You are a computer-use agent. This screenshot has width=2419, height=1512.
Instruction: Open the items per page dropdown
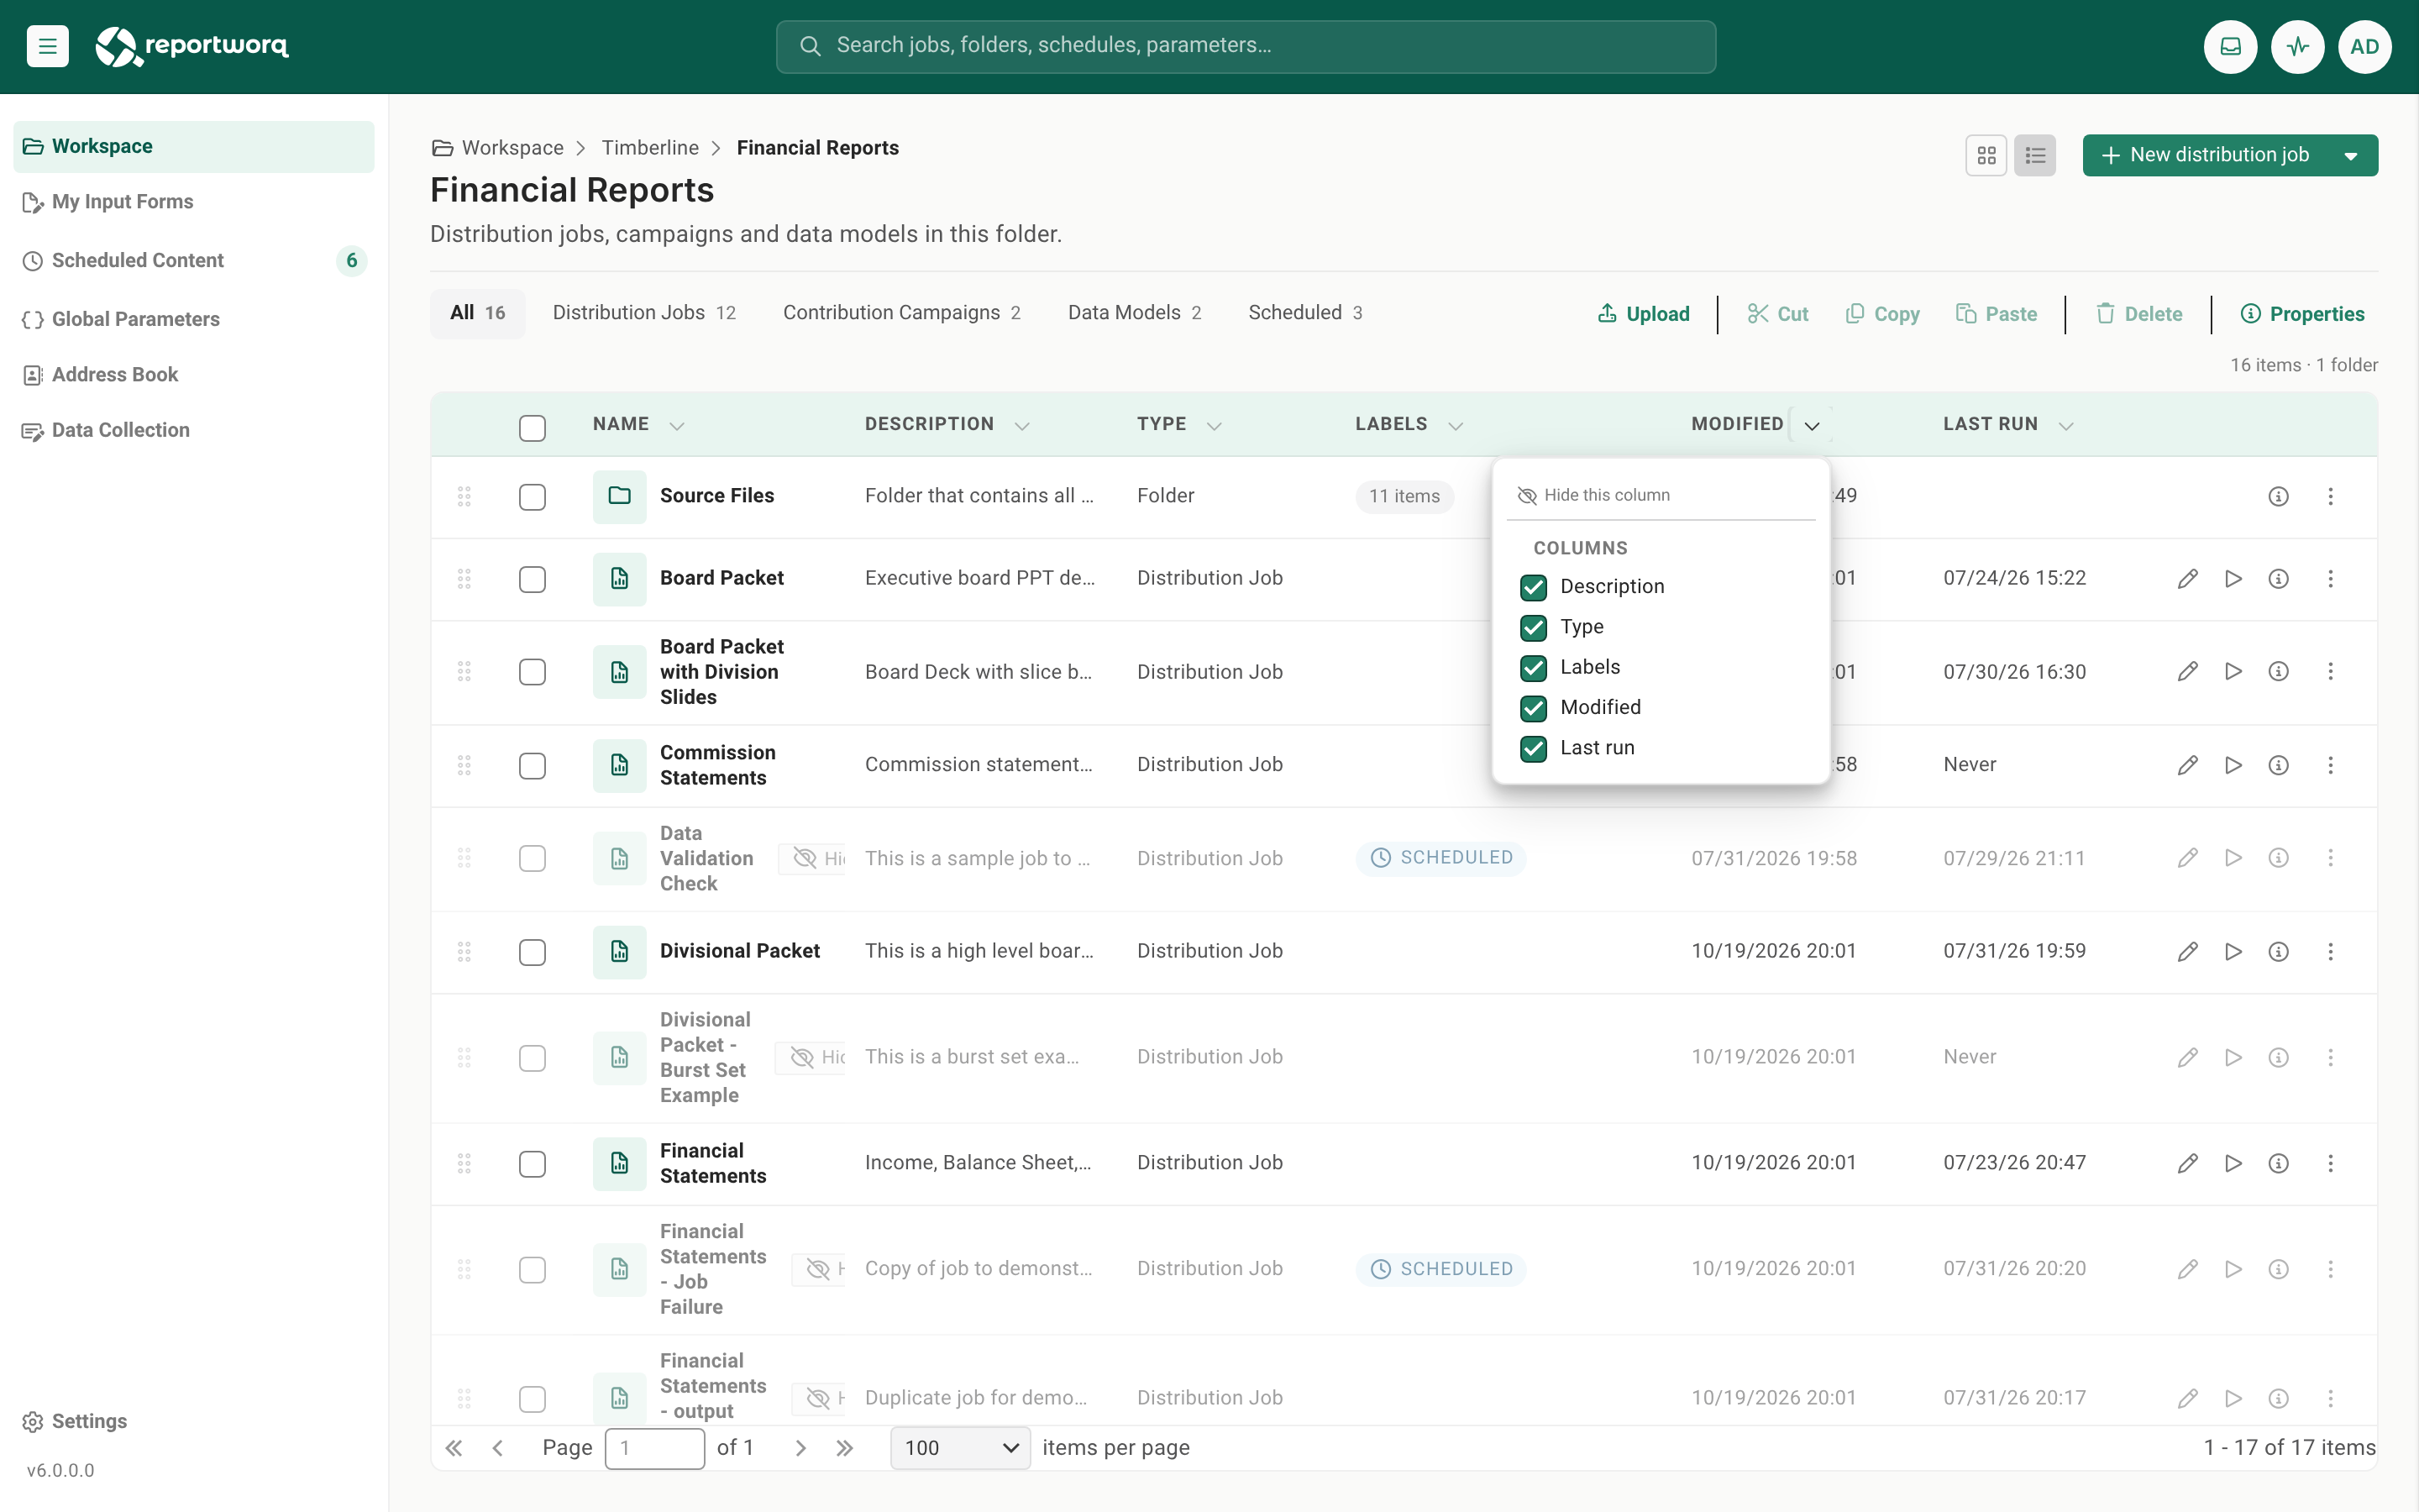tap(959, 1448)
